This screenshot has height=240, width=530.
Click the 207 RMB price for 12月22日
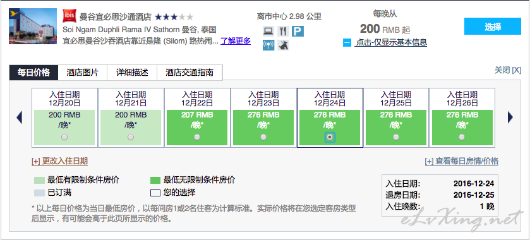coord(197,115)
